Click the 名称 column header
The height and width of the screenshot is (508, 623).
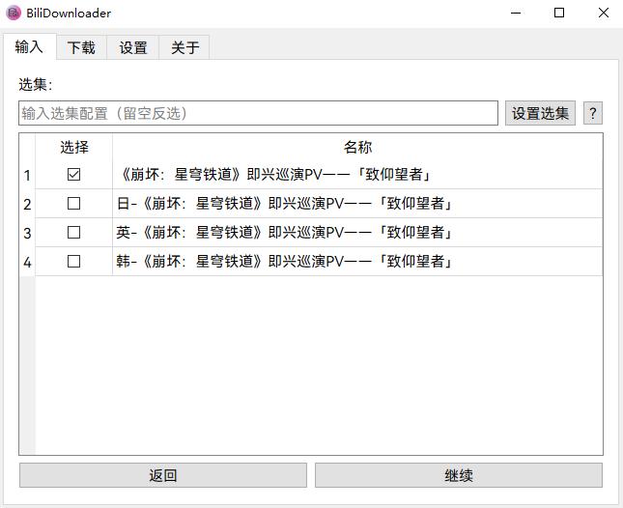pos(357,147)
